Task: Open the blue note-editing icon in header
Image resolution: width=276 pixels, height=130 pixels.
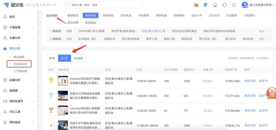Action: [x=206, y=5]
